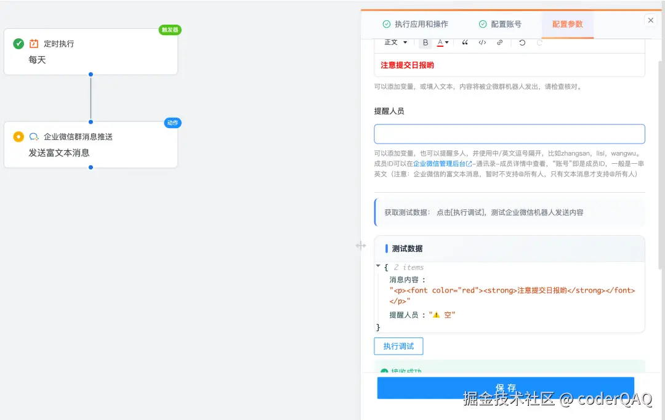665x420 pixels.
Task: Collapse the test data JSON tree
Action: click(x=378, y=266)
